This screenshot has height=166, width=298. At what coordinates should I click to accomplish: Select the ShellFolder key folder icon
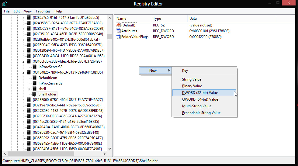34,94
